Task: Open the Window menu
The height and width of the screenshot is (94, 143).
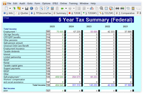Action: pos(84,3)
